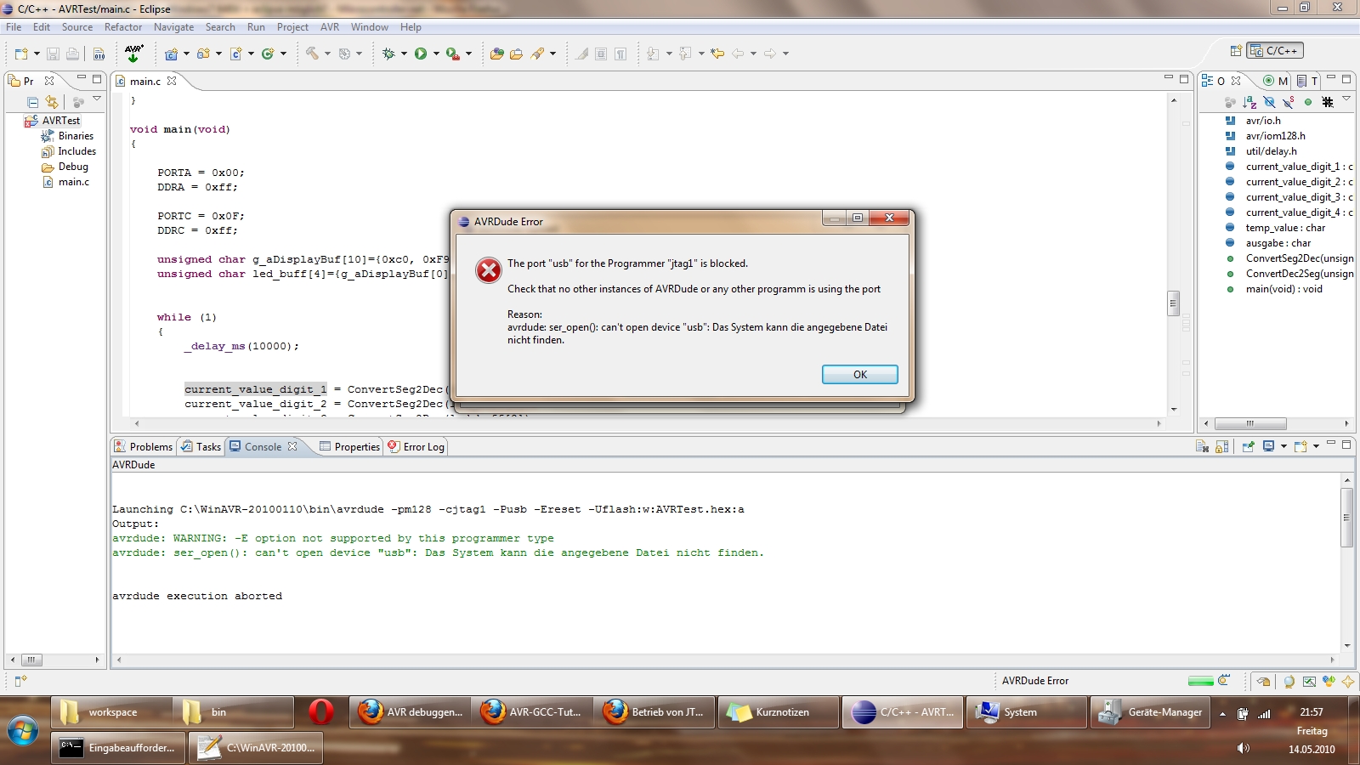Click the Last Edit Location arrow icon

717,54
